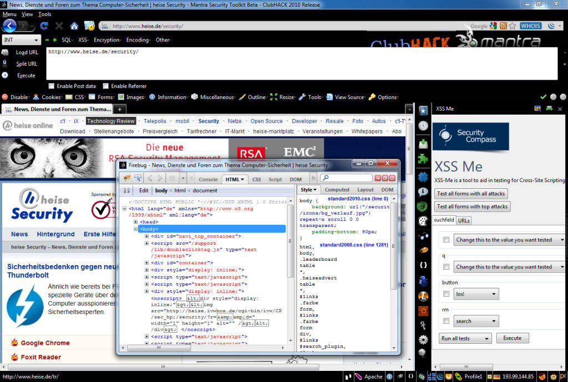The image size is (568, 382).
Task: Click the Profile1 proxy icon in status bar
Action: click(458, 376)
